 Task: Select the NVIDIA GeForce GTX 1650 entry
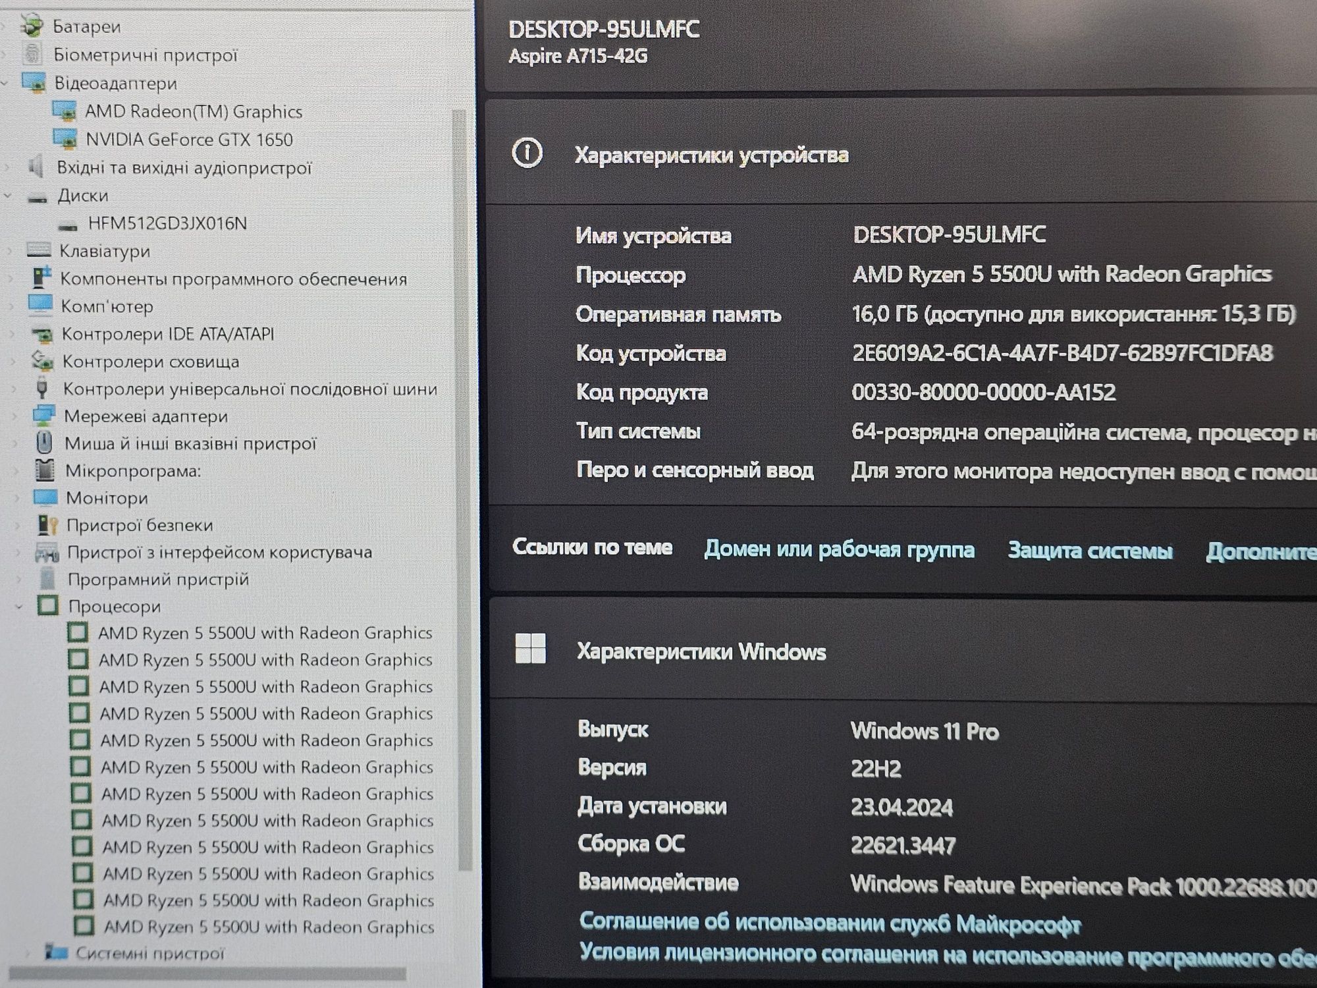(189, 139)
